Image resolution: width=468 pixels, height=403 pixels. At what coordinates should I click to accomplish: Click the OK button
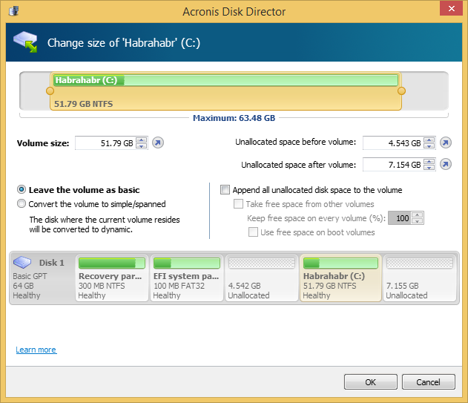370,382
